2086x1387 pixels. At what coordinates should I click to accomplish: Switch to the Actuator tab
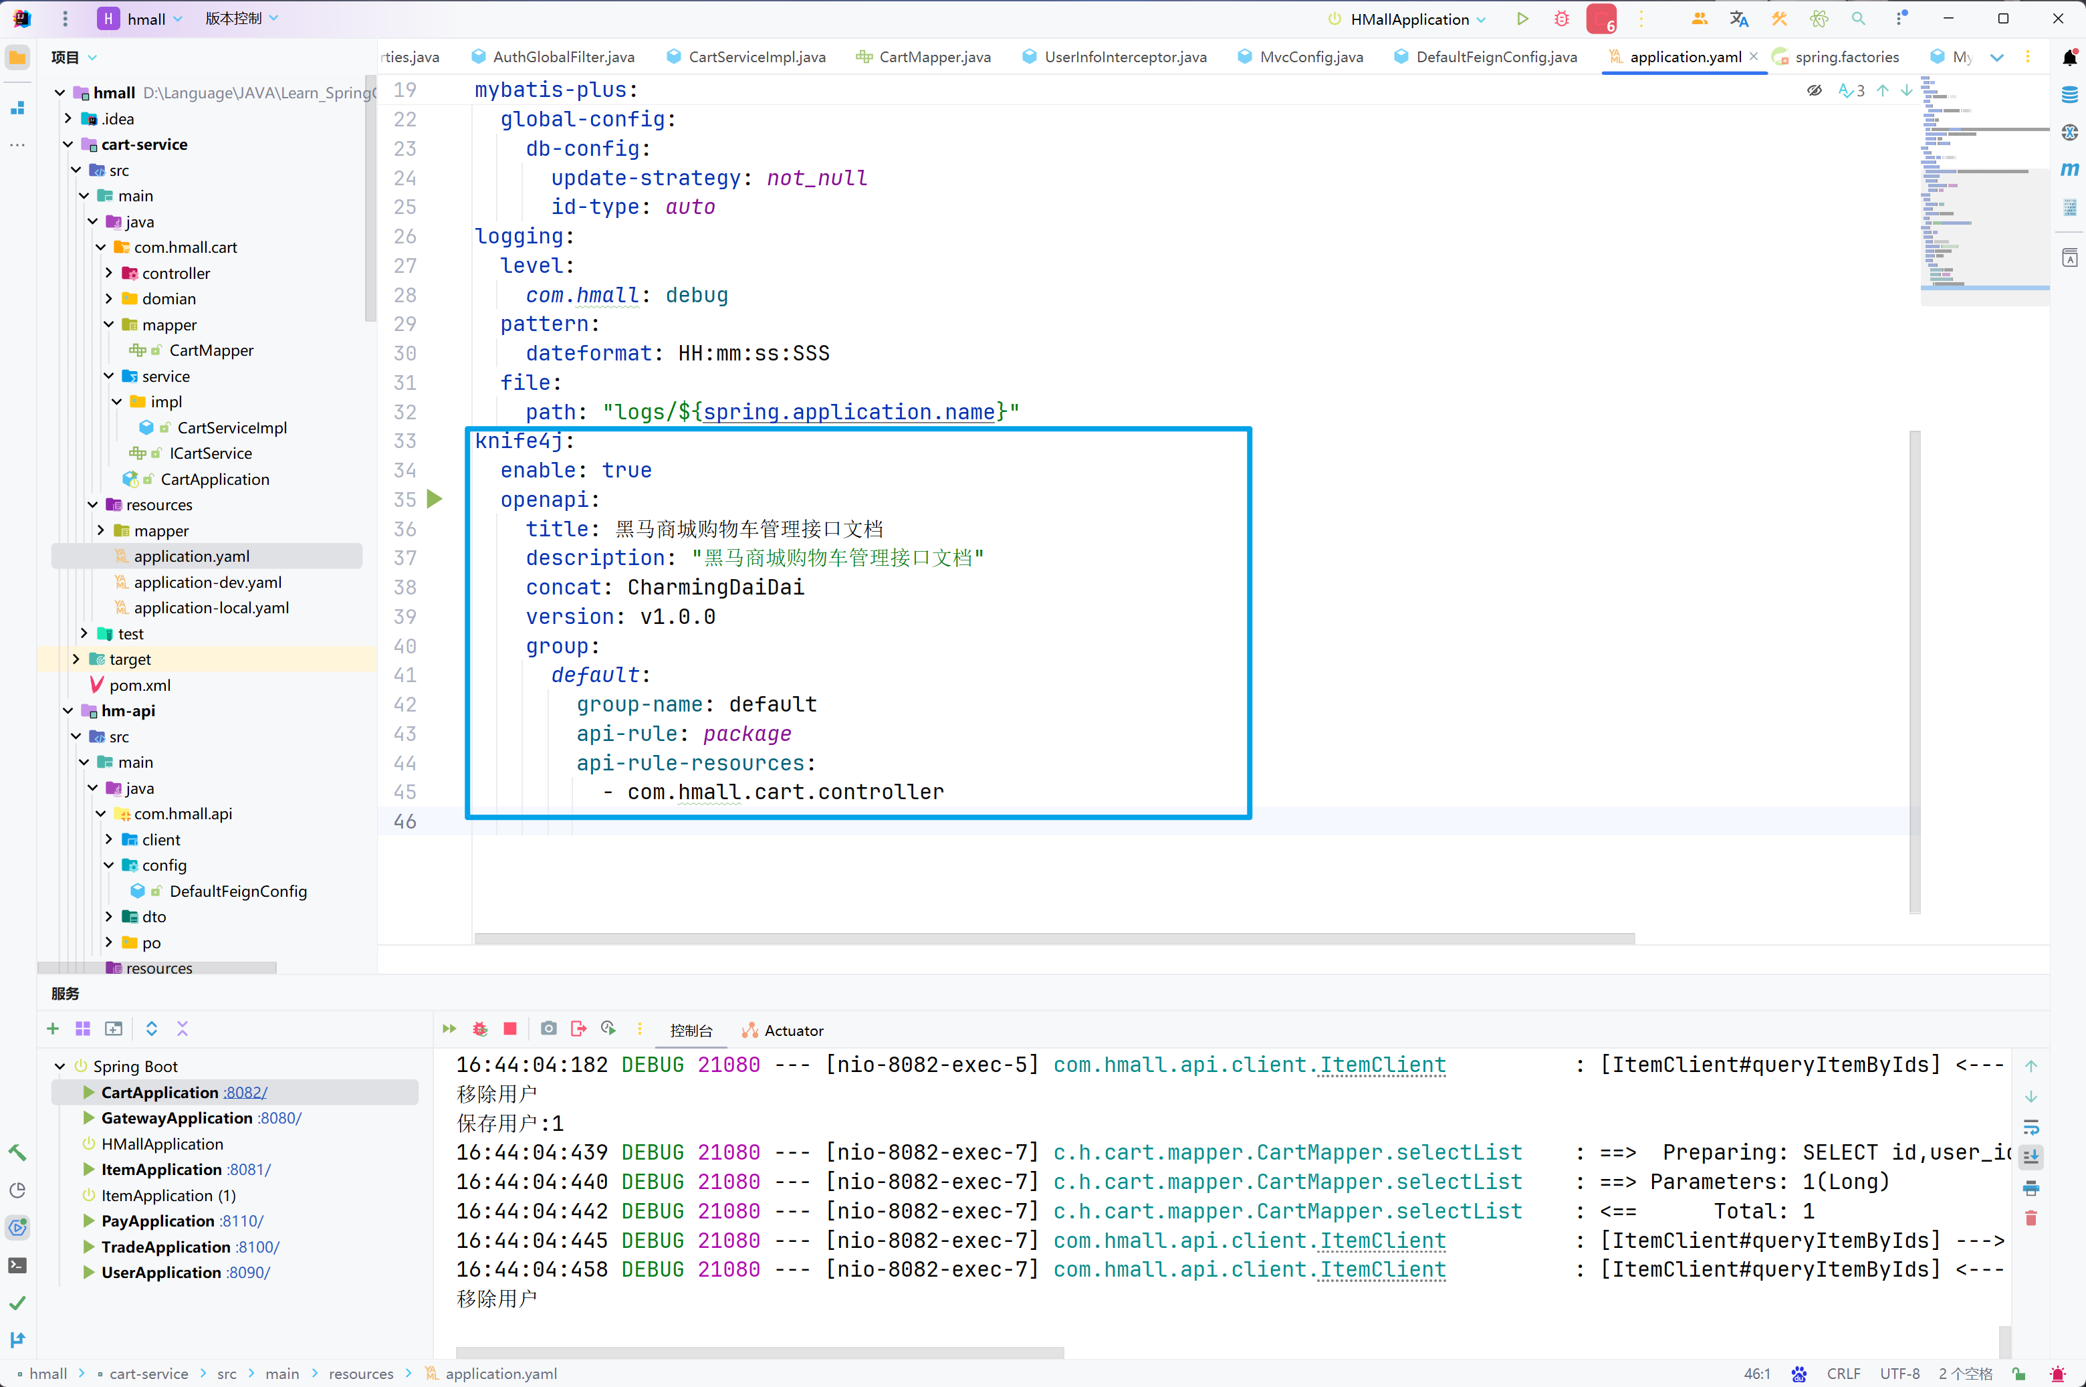(x=792, y=1031)
